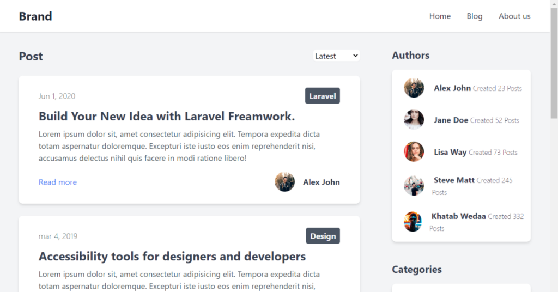Click author avatar on Laravel post card

coord(284,182)
